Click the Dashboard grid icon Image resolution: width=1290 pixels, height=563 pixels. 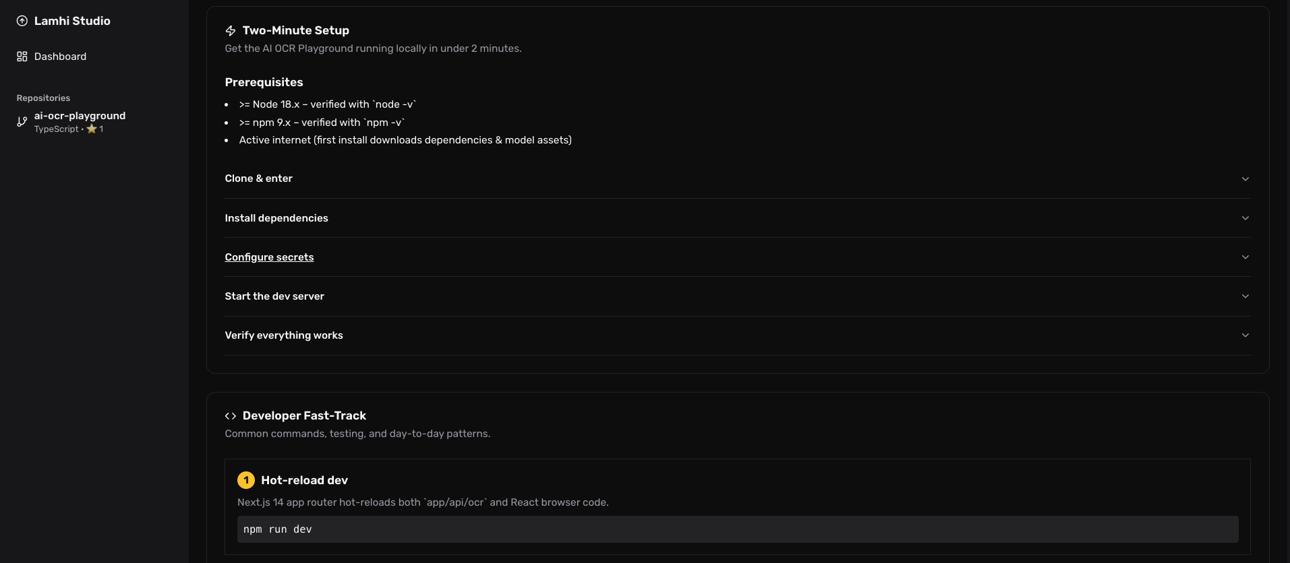pyautogui.click(x=22, y=56)
